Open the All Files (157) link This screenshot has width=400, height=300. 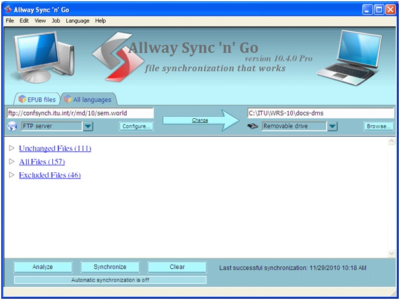pos(42,161)
